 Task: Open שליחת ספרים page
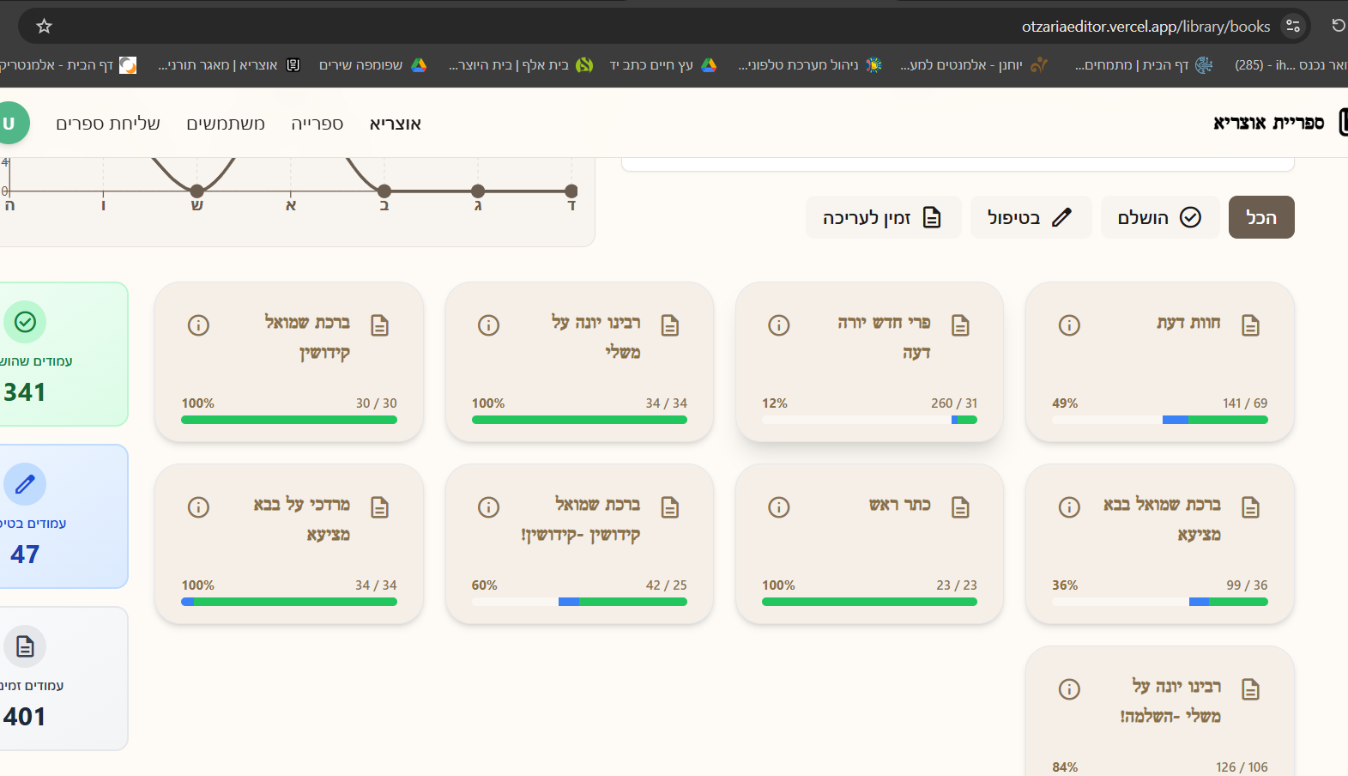coord(108,124)
